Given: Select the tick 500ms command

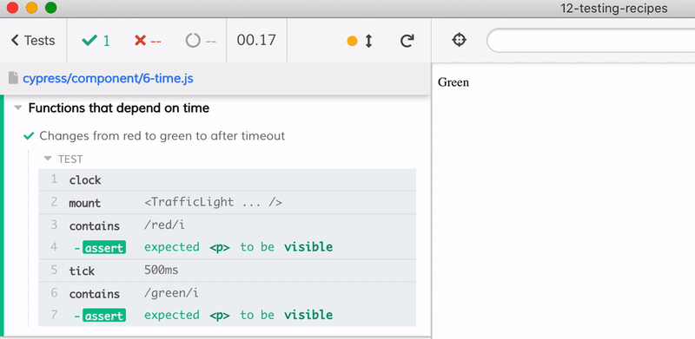Looking at the screenshot, I should click(x=227, y=271).
